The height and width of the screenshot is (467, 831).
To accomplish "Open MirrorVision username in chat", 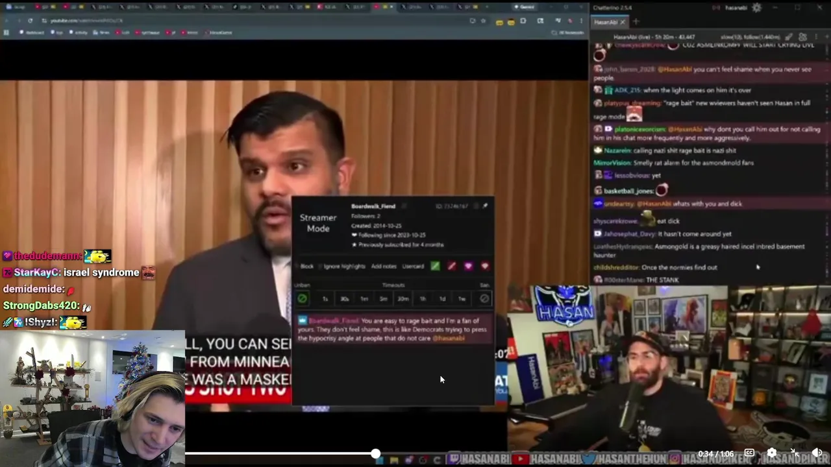I will pyautogui.click(x=612, y=163).
